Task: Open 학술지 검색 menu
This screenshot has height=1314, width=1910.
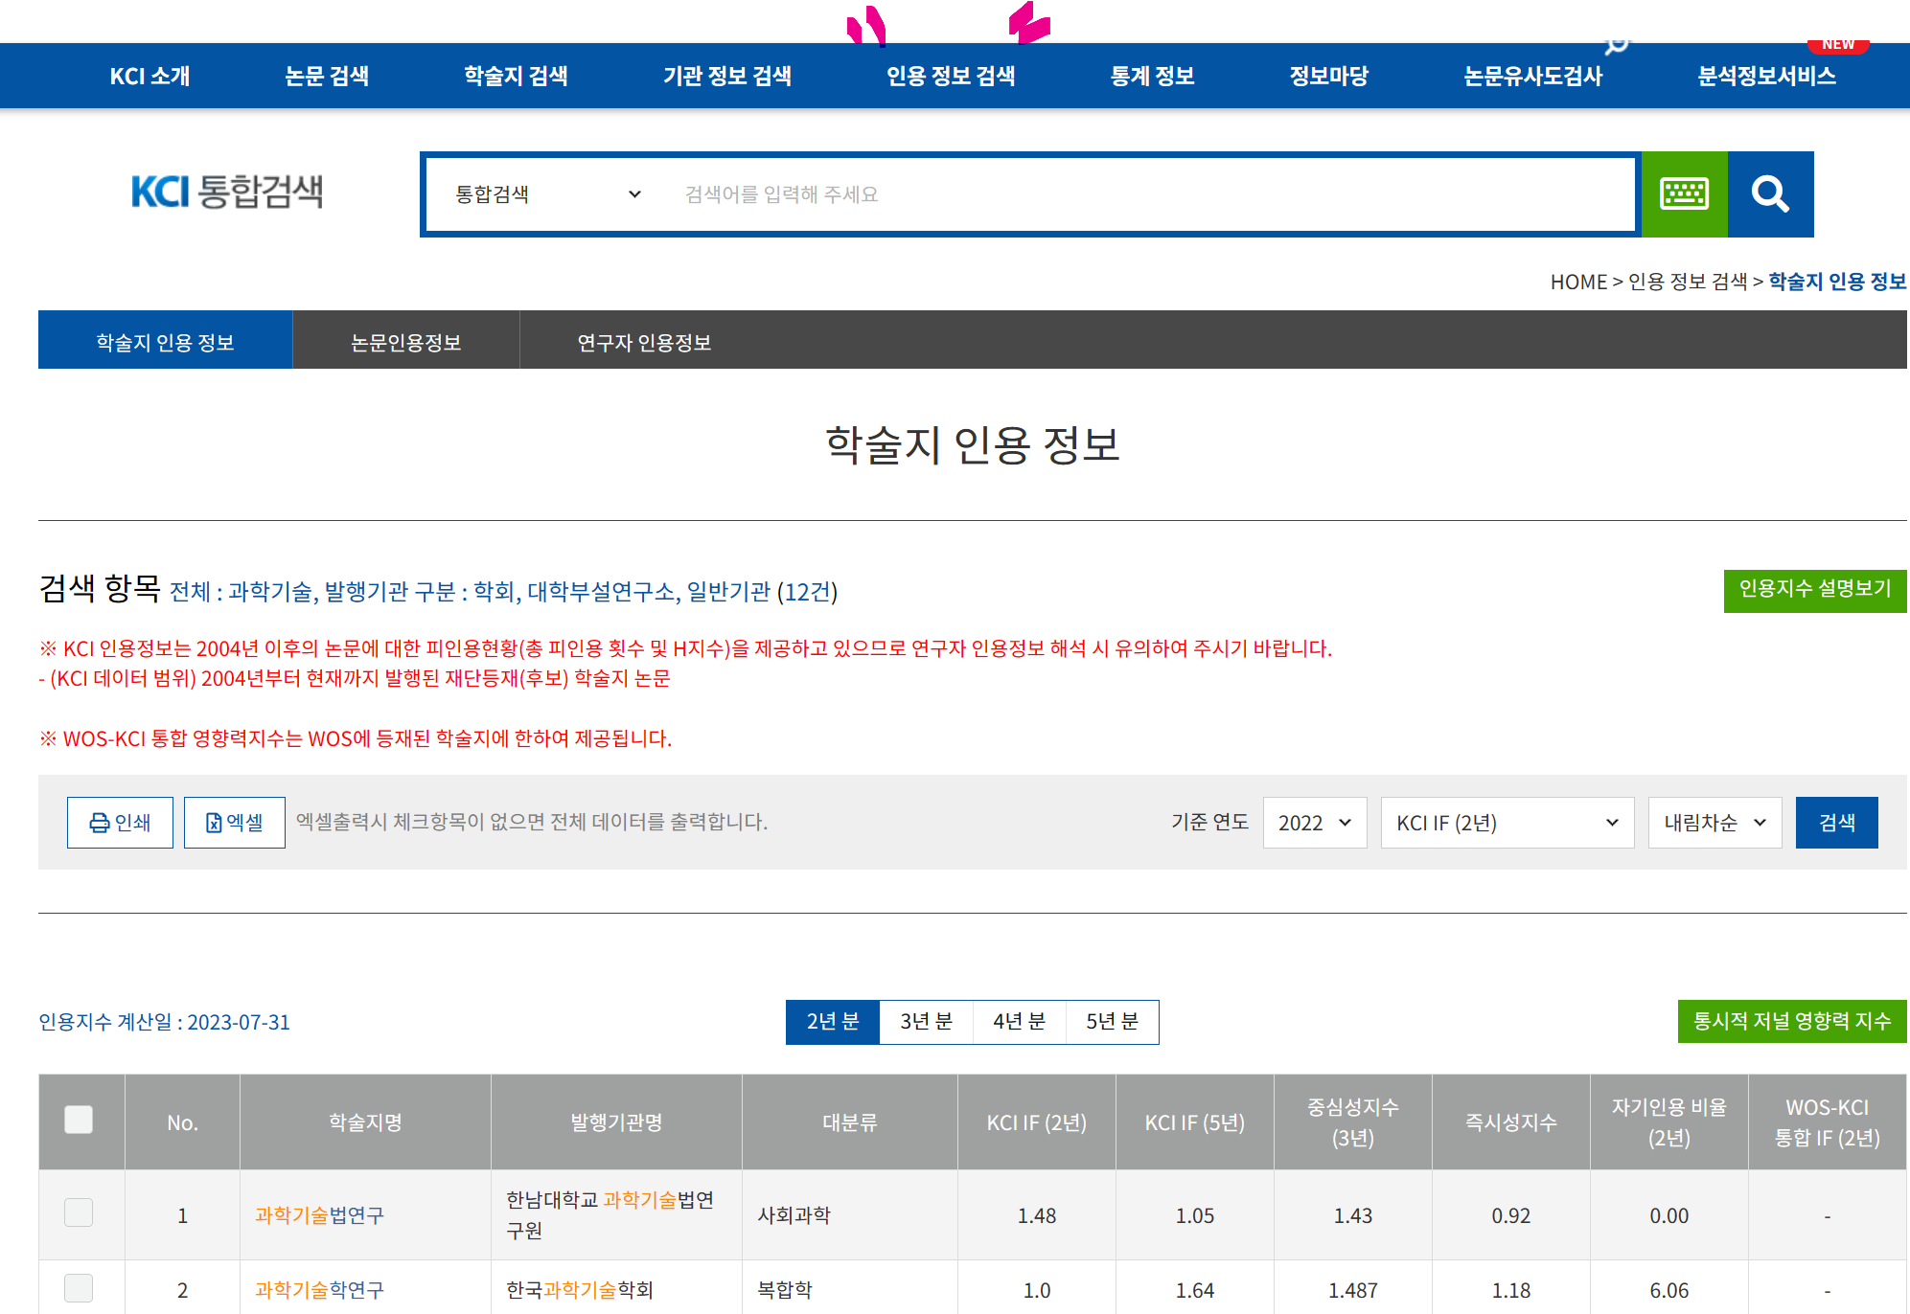Action: pyautogui.click(x=516, y=76)
